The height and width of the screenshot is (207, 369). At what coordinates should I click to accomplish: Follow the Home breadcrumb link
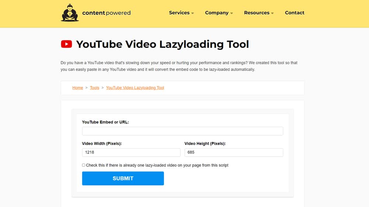coord(77,88)
